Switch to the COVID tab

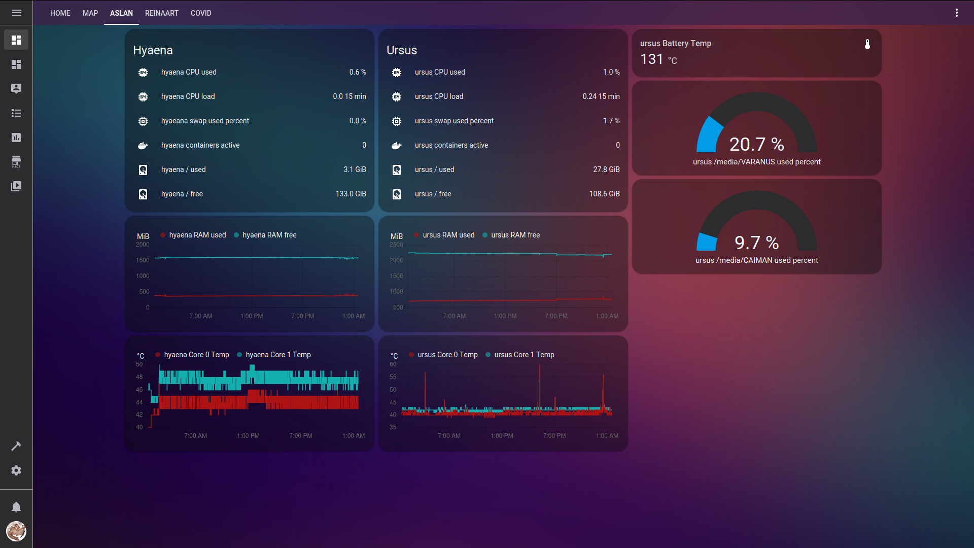pos(201,13)
